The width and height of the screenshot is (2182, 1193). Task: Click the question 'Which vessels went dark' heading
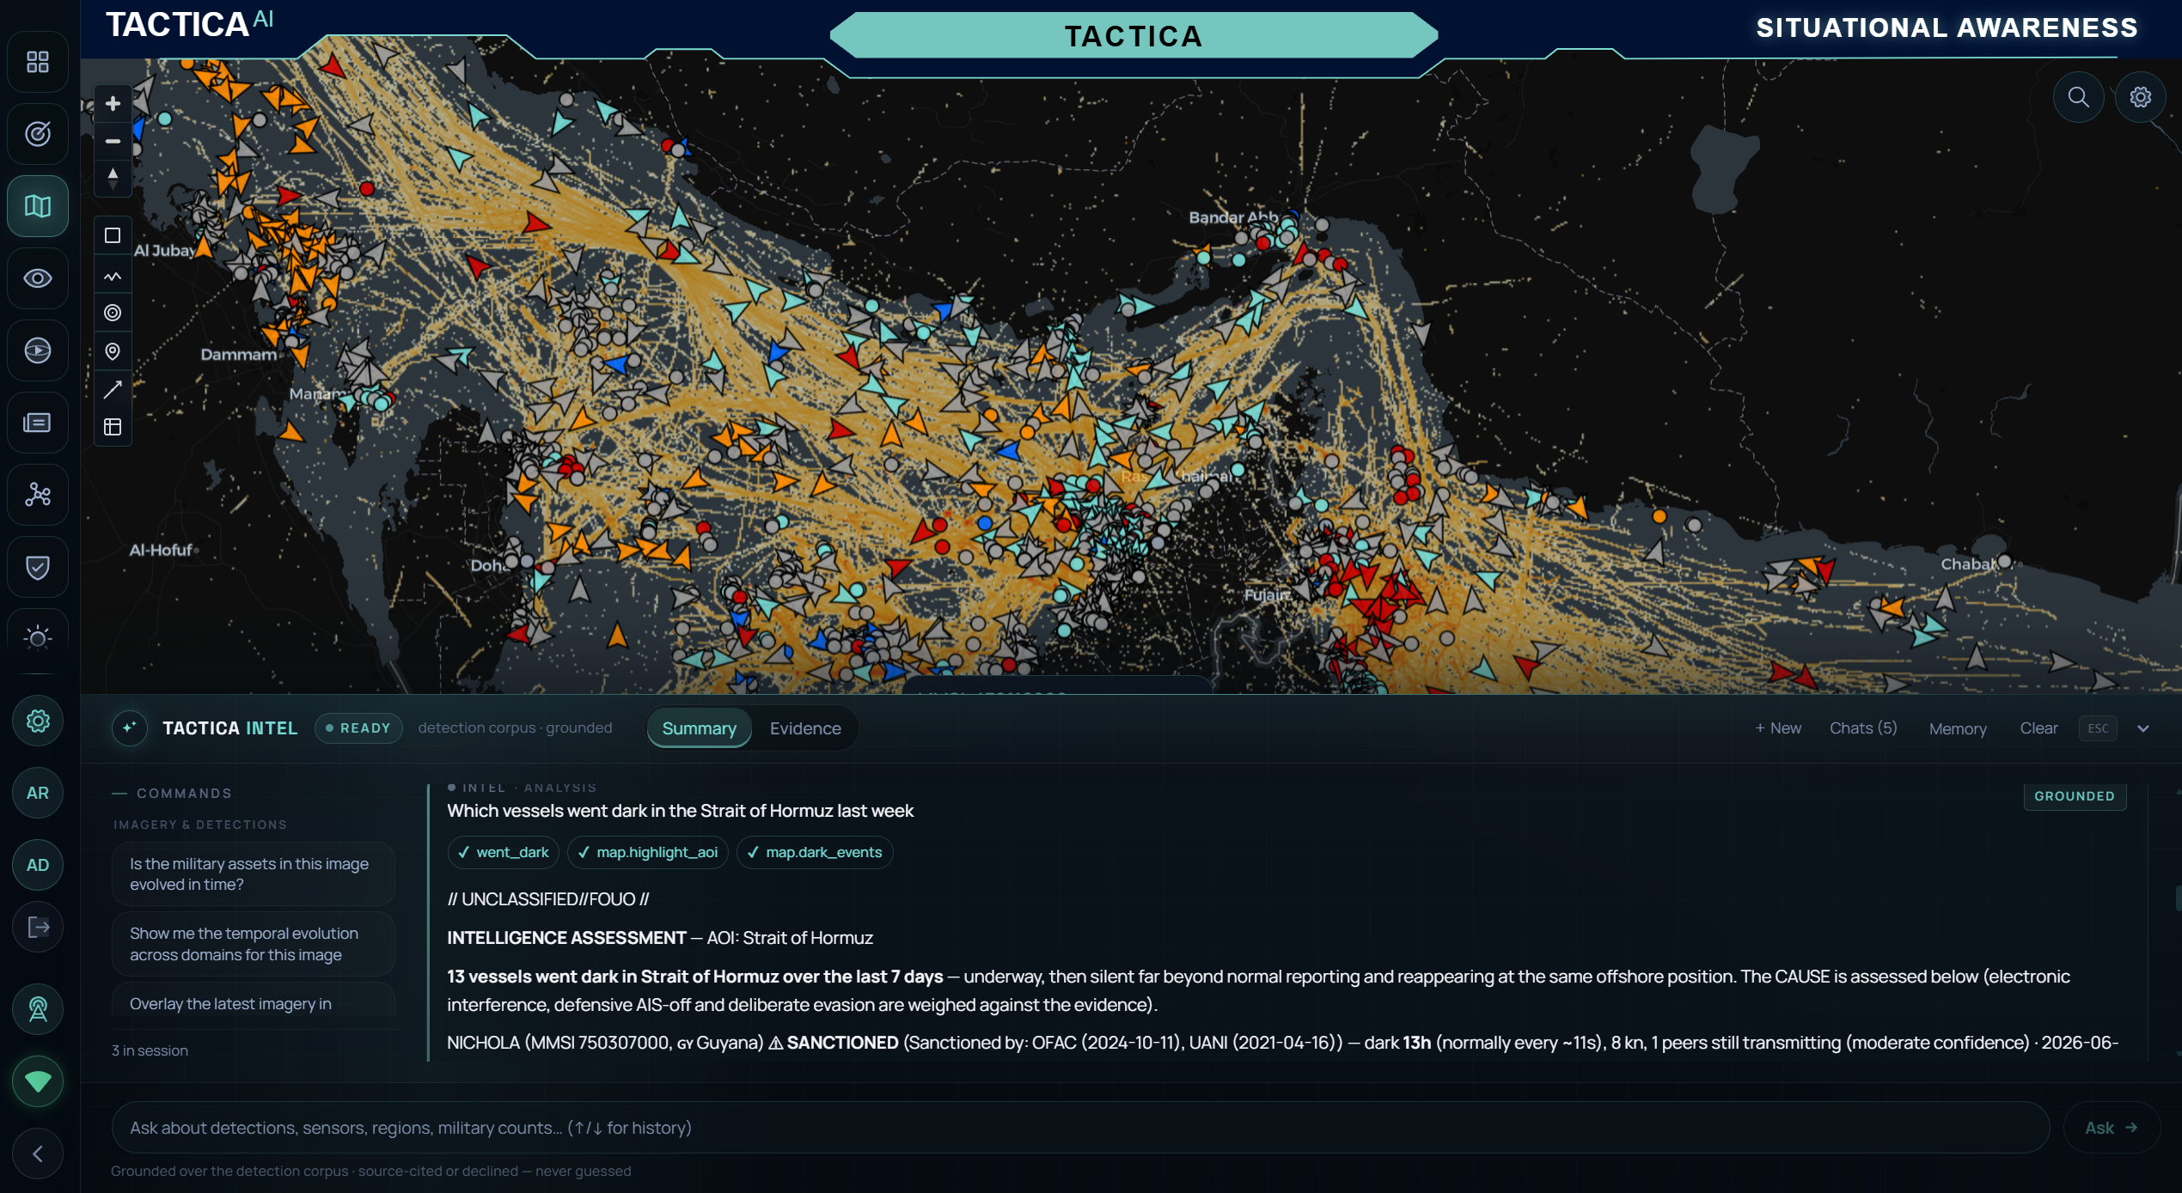click(681, 811)
